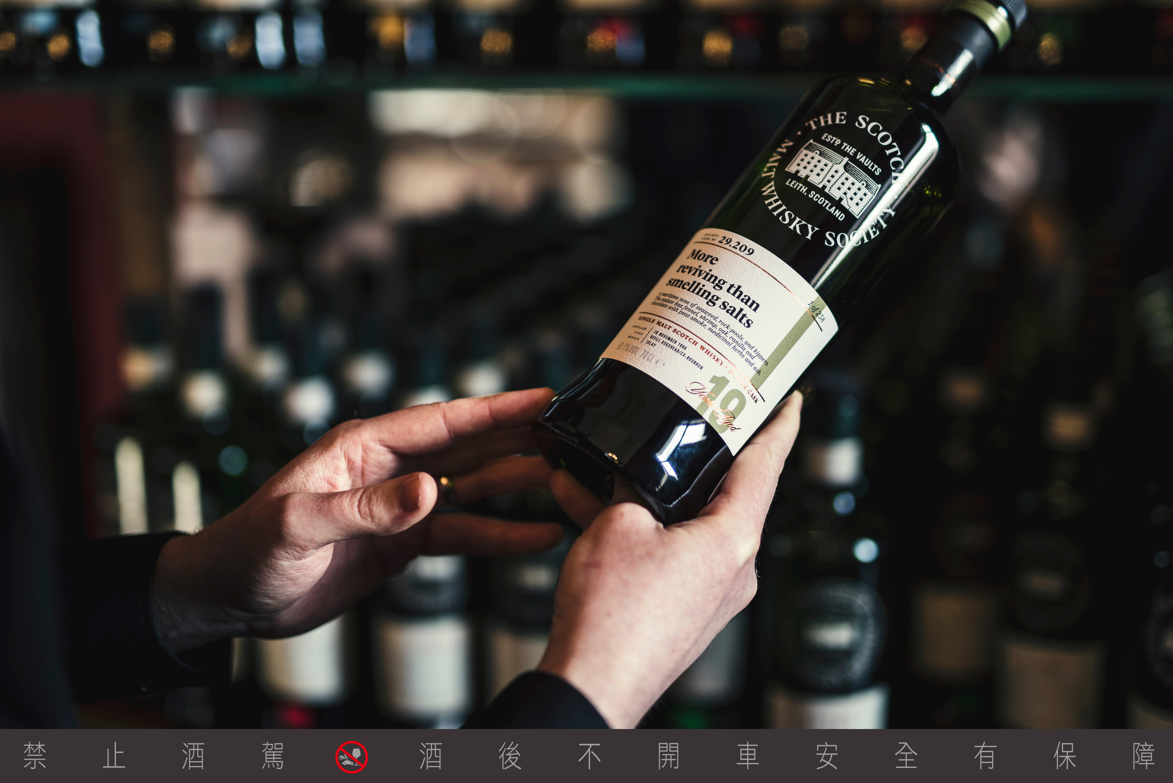Click the '車' character in the banner

pyautogui.click(x=747, y=756)
